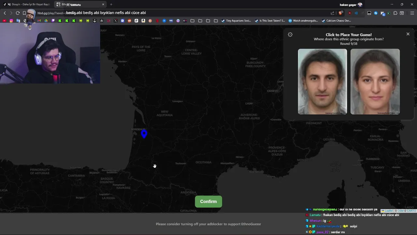This screenshot has width=417, height=235.
Task: Go forward in browser history
Action: point(11,13)
